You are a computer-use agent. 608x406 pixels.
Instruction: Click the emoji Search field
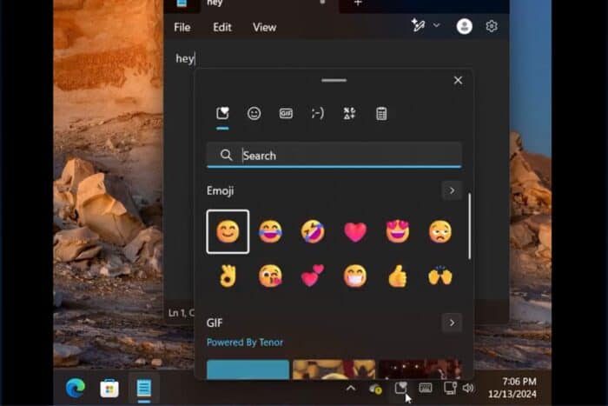334,156
